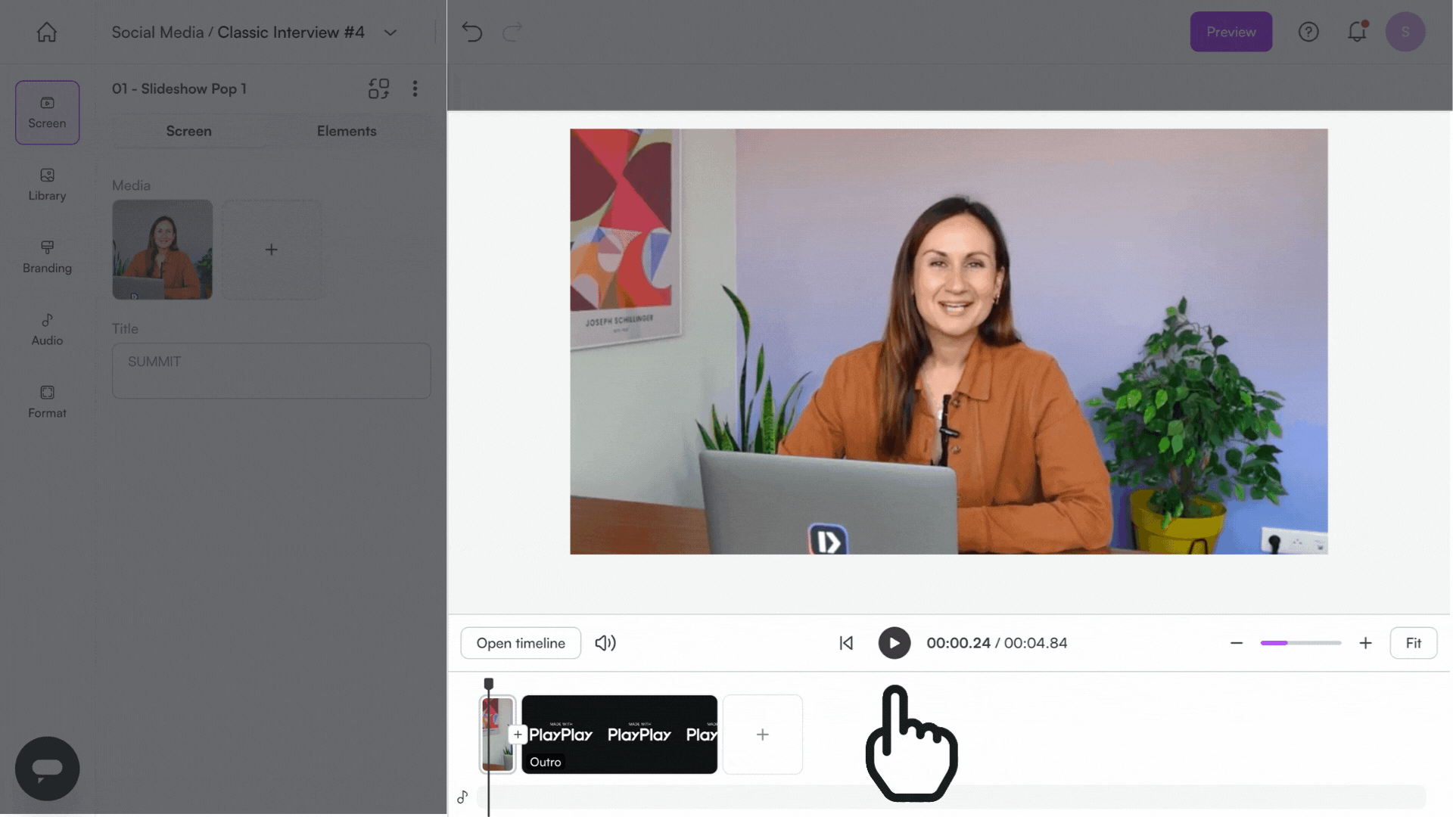Open the notifications bell
The image size is (1453, 817).
pos(1357,32)
